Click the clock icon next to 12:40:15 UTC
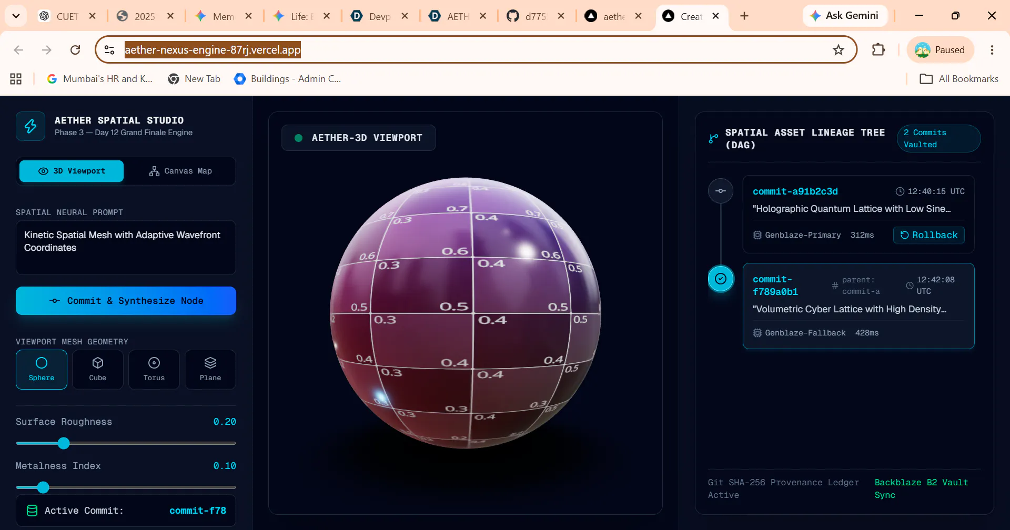This screenshot has height=530, width=1010. point(900,191)
